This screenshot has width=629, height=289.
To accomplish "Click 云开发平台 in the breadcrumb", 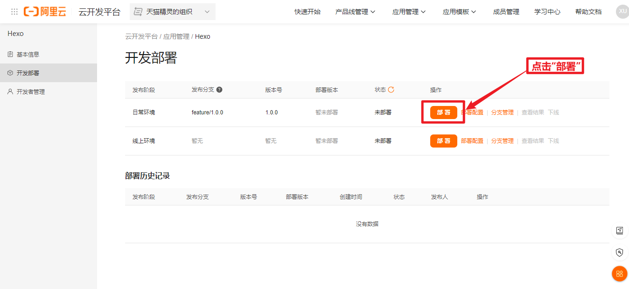I will coord(141,36).
